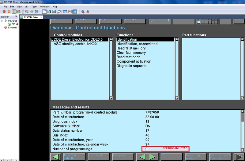The height and width of the screenshot is (161, 245).
Task: Open the VM menu
Action: pyautogui.click(x=26, y=6)
